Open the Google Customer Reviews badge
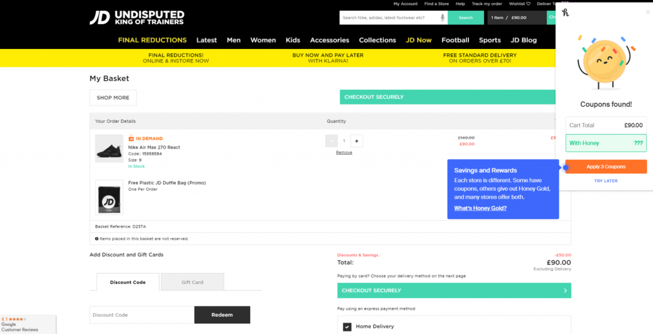This screenshot has width=653, height=334. tap(27, 324)
